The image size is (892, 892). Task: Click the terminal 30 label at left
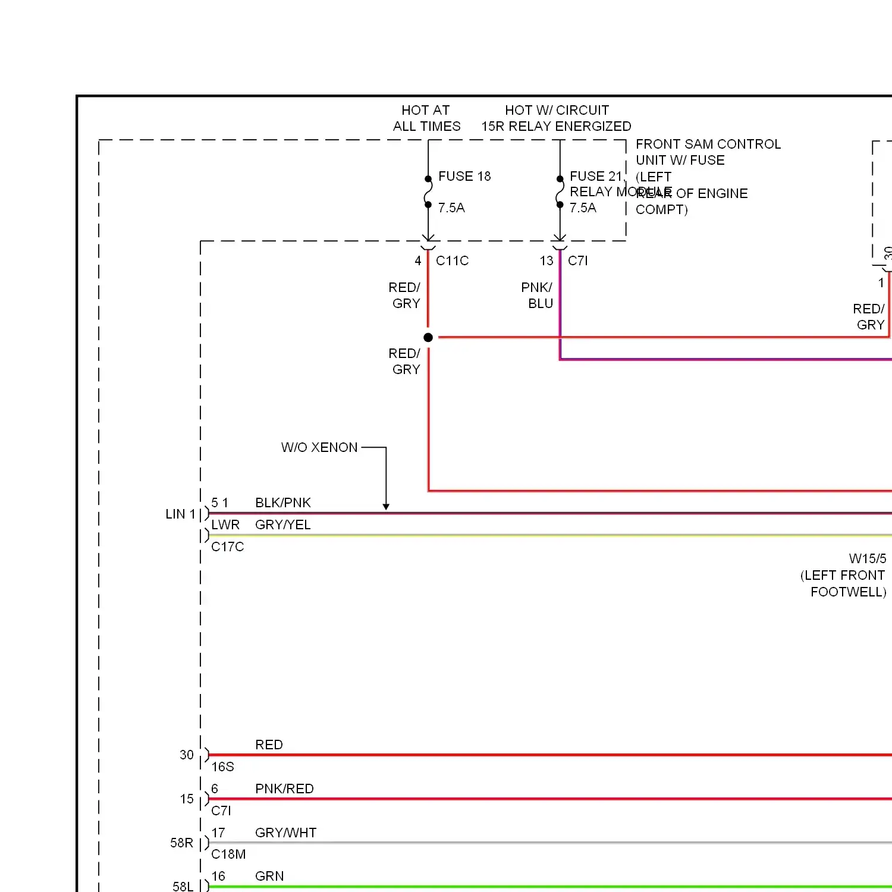click(x=187, y=755)
